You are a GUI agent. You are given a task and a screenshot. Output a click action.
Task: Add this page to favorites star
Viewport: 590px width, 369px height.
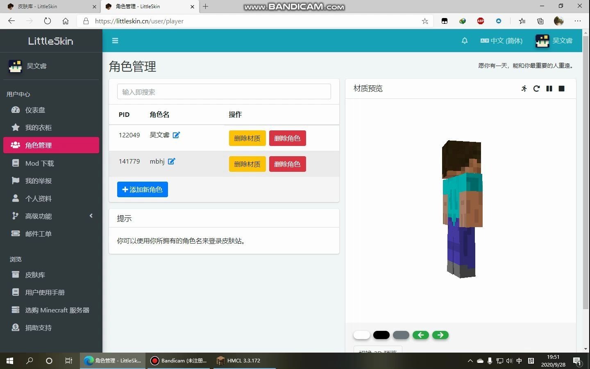pos(425,21)
